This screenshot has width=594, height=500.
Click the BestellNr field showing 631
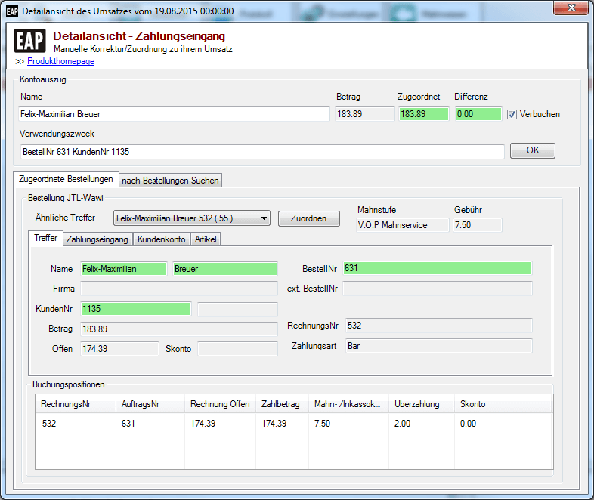(x=437, y=268)
